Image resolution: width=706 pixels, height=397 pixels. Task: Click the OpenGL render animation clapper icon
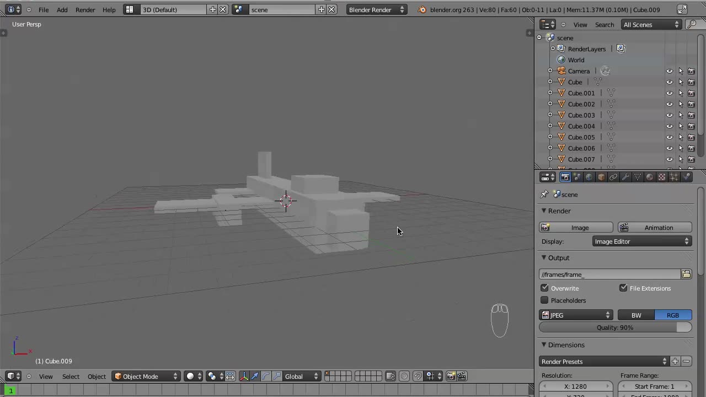tap(462, 376)
